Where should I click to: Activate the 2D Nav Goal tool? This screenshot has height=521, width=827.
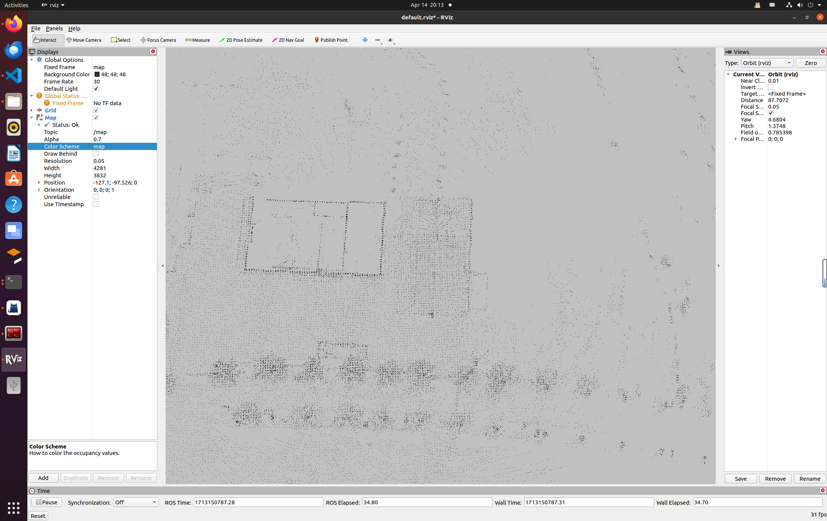click(288, 40)
